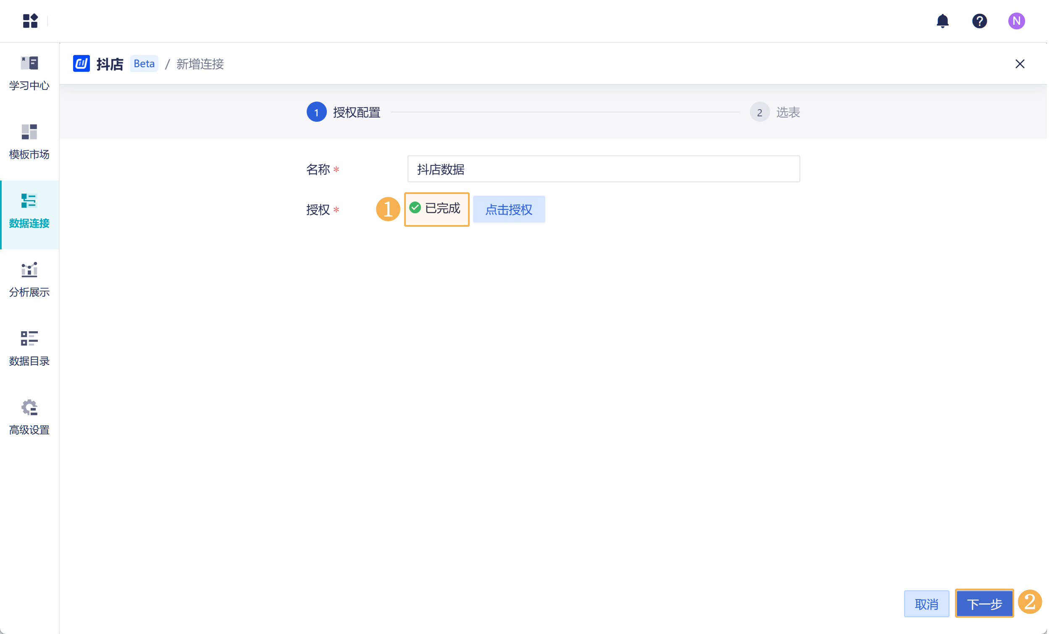Select step 2 选表
1052x634 pixels.
759,112
